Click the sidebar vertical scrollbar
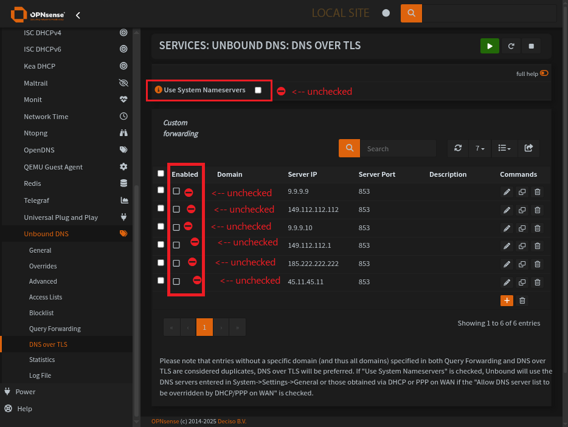The image size is (568, 427). pyautogui.click(x=137, y=300)
